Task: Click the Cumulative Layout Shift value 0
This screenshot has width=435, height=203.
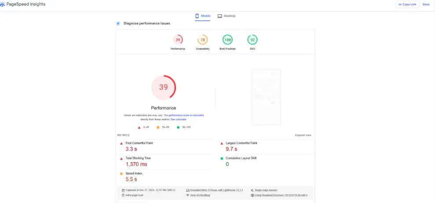Action: click(x=227, y=164)
